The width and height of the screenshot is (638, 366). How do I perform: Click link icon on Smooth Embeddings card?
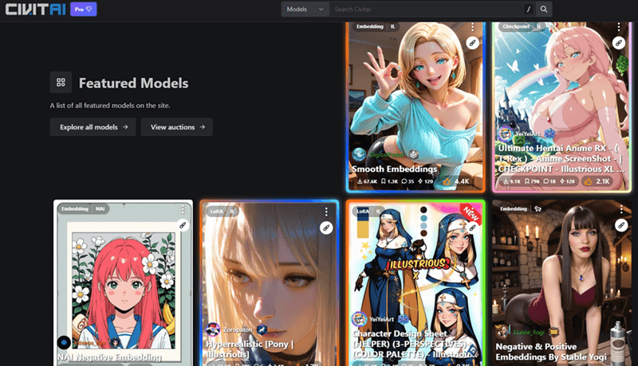pyautogui.click(x=472, y=43)
